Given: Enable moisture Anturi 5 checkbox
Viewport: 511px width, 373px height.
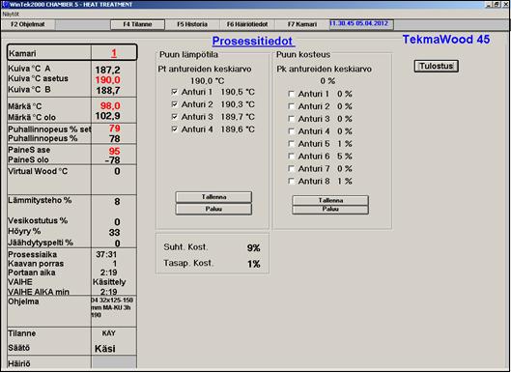Looking at the screenshot, I should click(292, 143).
